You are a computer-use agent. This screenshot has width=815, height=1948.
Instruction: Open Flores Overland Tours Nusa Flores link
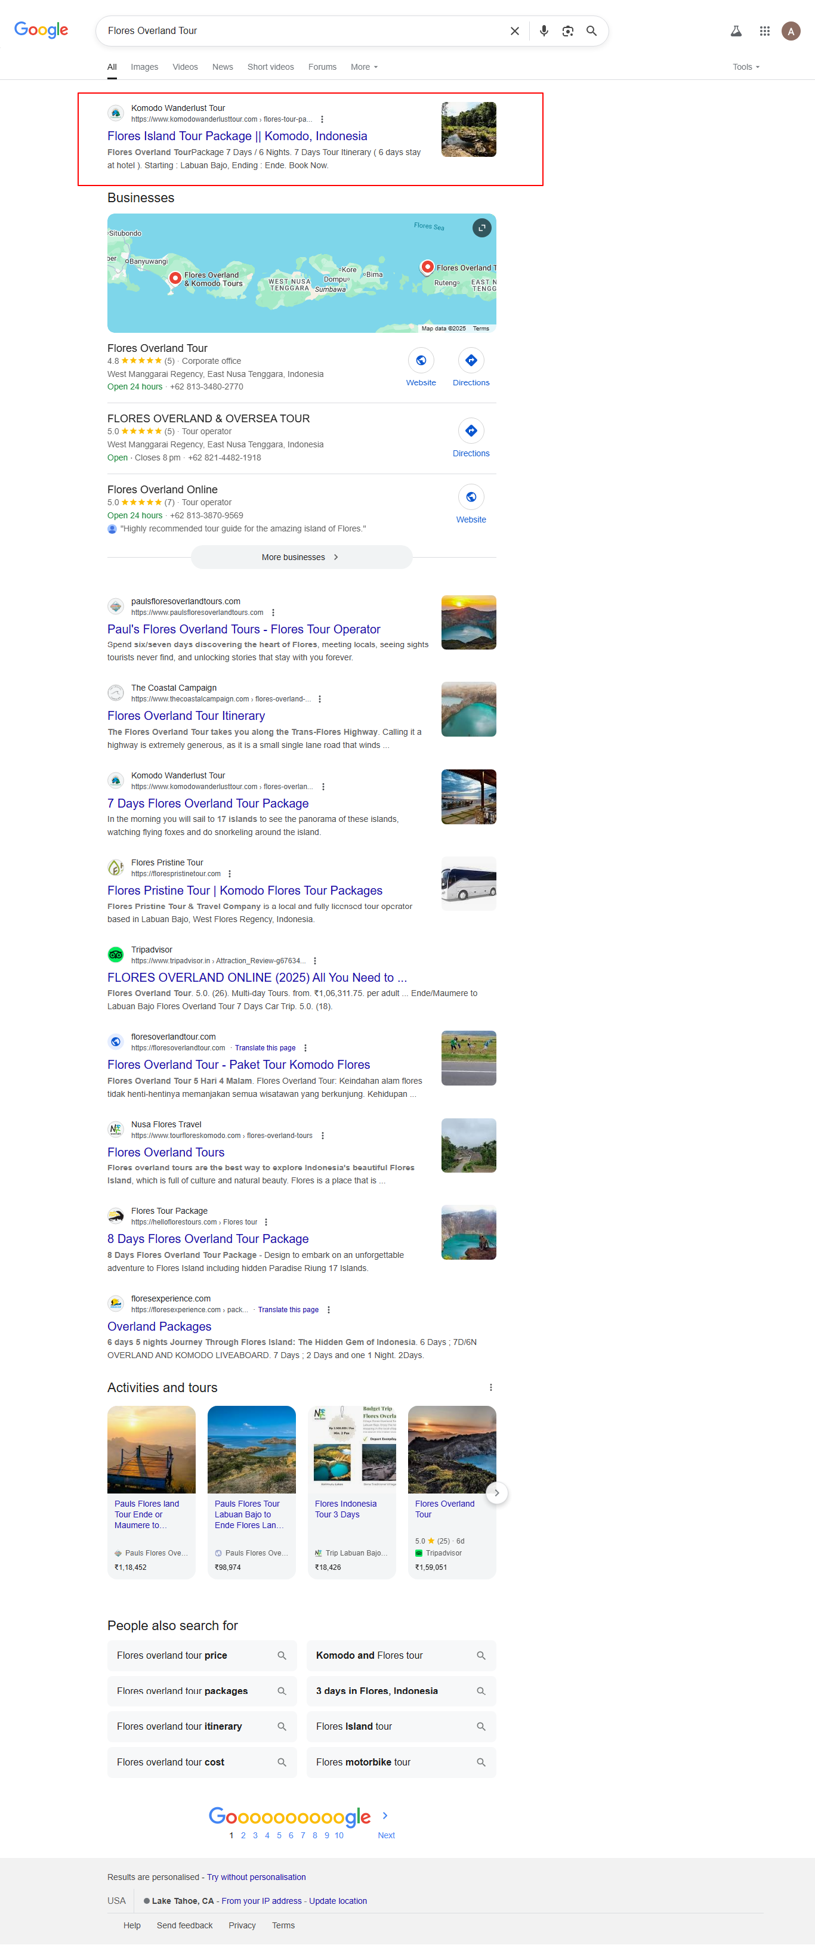(x=166, y=1152)
